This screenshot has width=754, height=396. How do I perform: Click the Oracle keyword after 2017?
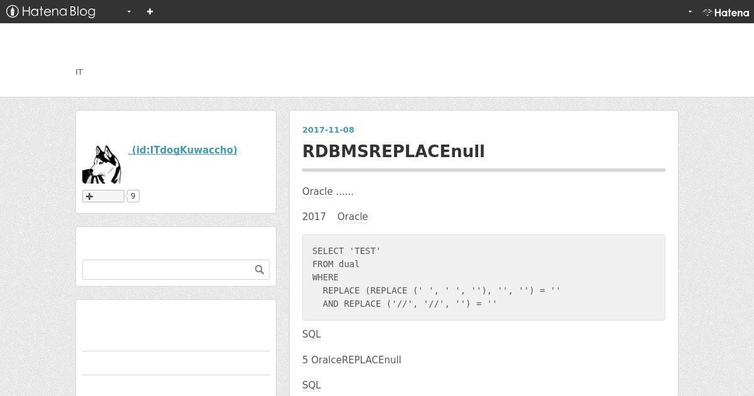coord(352,217)
